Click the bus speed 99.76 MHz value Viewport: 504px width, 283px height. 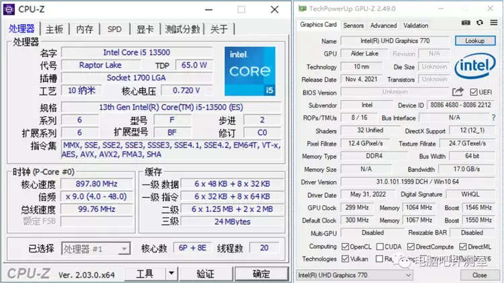click(96, 209)
